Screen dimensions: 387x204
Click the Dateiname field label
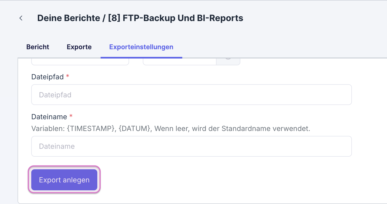(x=49, y=116)
